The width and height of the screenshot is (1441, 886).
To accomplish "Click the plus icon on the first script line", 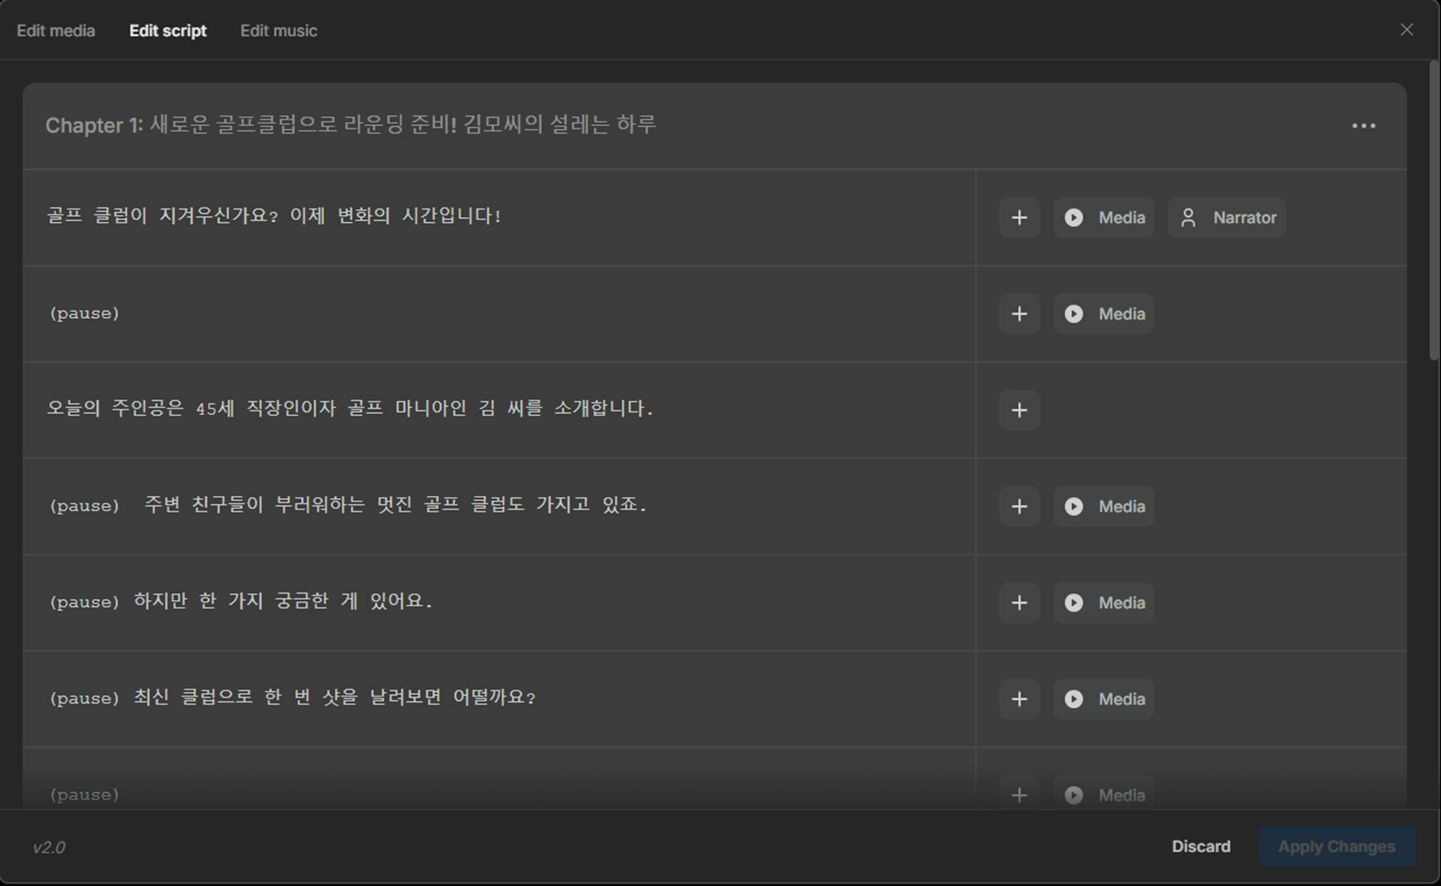I will click(x=1019, y=218).
